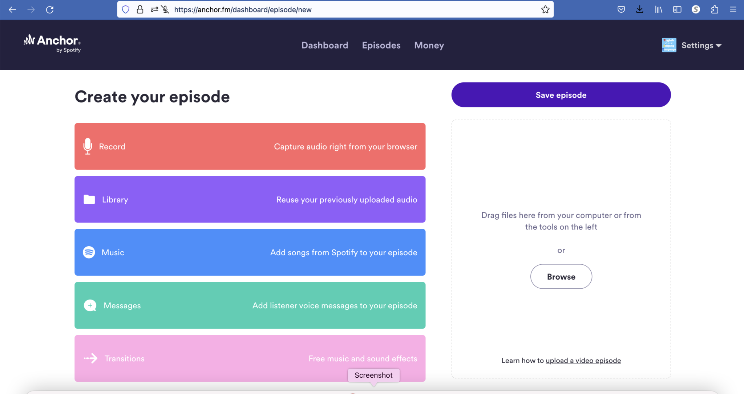Navigate to the Money section
Image resolution: width=744 pixels, height=394 pixels.
point(429,45)
